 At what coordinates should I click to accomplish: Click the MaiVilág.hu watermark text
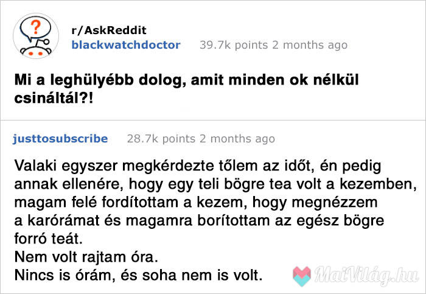pyautogui.click(x=366, y=276)
